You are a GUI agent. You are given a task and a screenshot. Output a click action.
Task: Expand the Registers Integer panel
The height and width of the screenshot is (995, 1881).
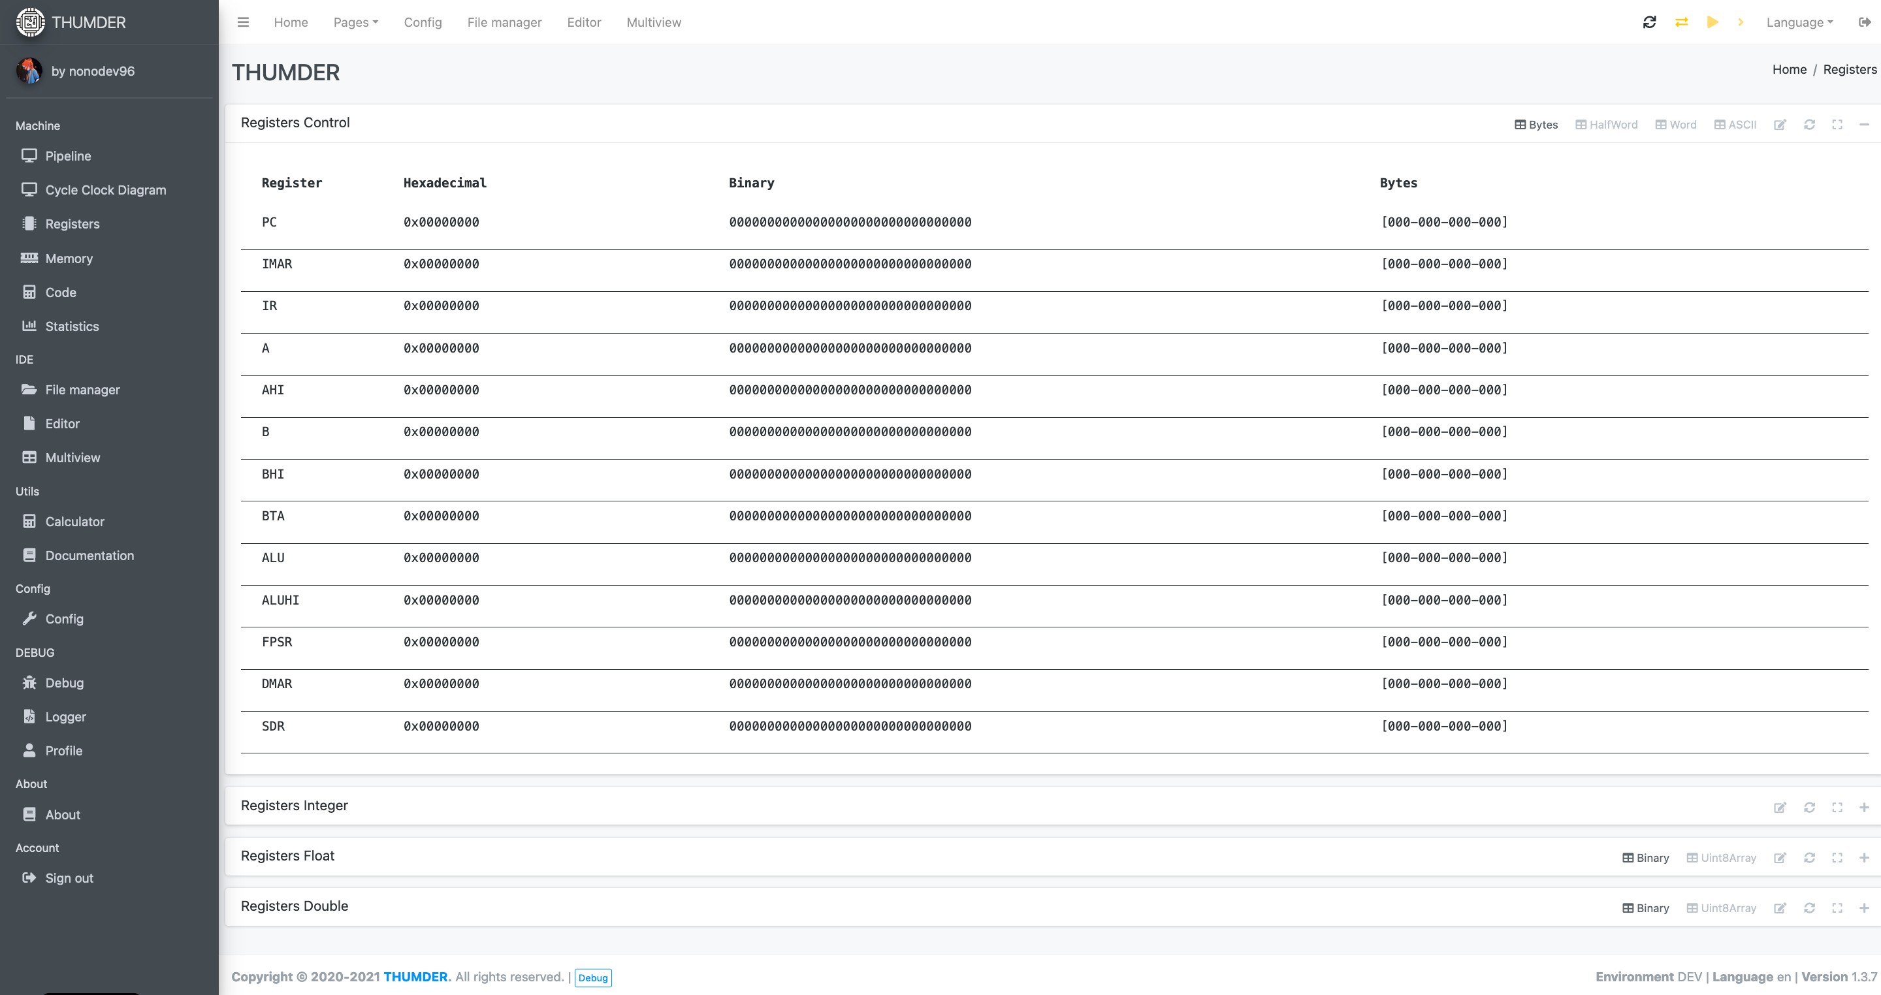click(x=1864, y=808)
